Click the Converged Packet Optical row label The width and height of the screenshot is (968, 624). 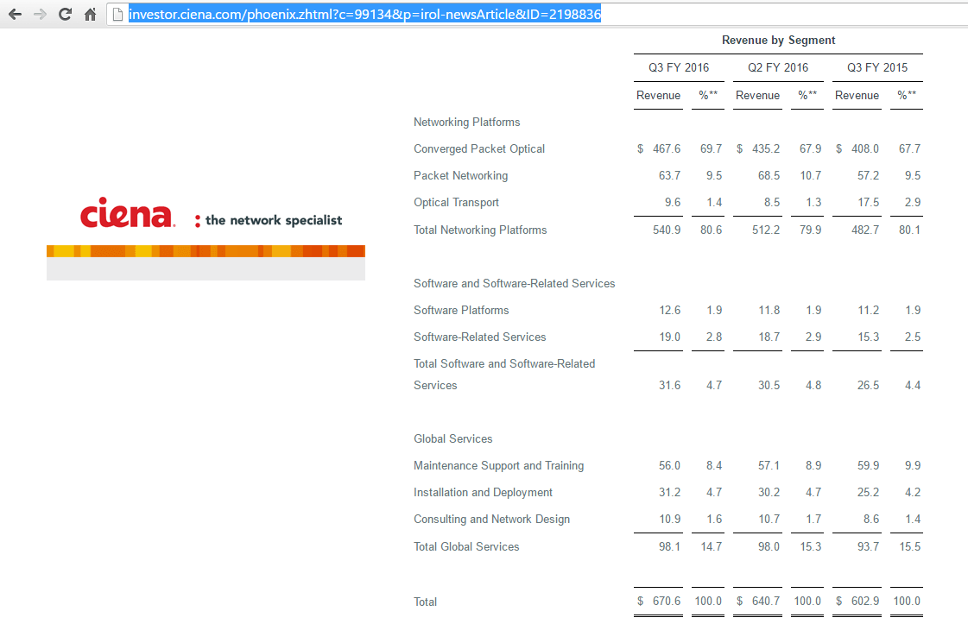pos(479,149)
